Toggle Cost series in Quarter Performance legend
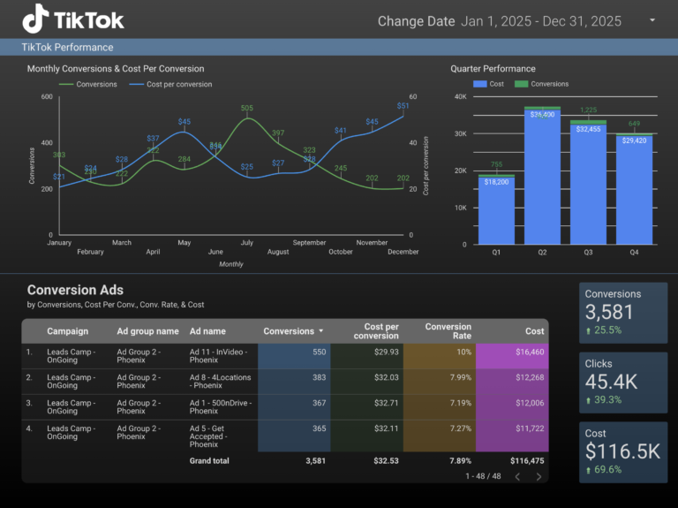678x508 pixels. point(490,84)
